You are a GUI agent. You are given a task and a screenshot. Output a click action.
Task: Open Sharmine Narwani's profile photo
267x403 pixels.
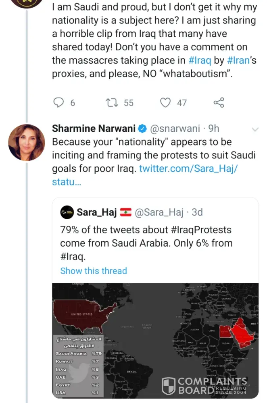(27, 142)
